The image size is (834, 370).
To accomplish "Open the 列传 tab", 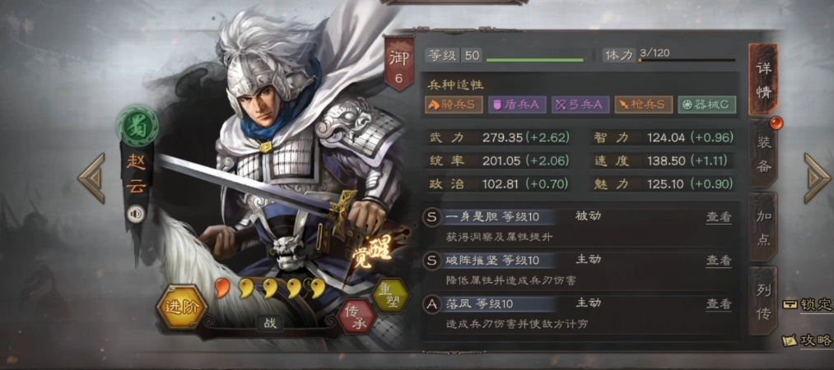I will [x=764, y=301].
